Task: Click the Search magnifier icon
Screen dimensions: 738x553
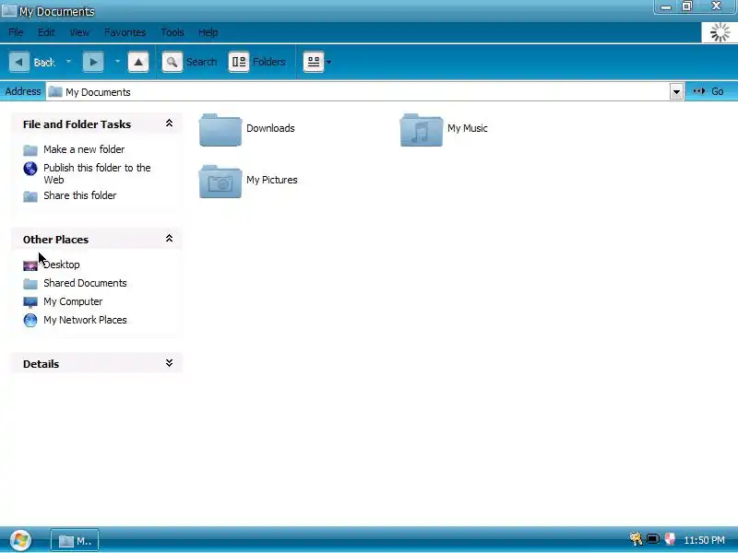Action: (x=173, y=62)
